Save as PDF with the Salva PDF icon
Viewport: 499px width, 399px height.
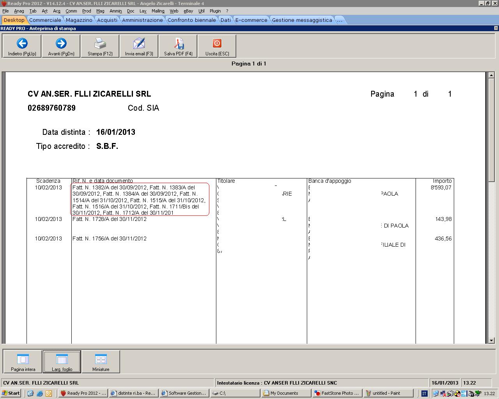pos(178,43)
